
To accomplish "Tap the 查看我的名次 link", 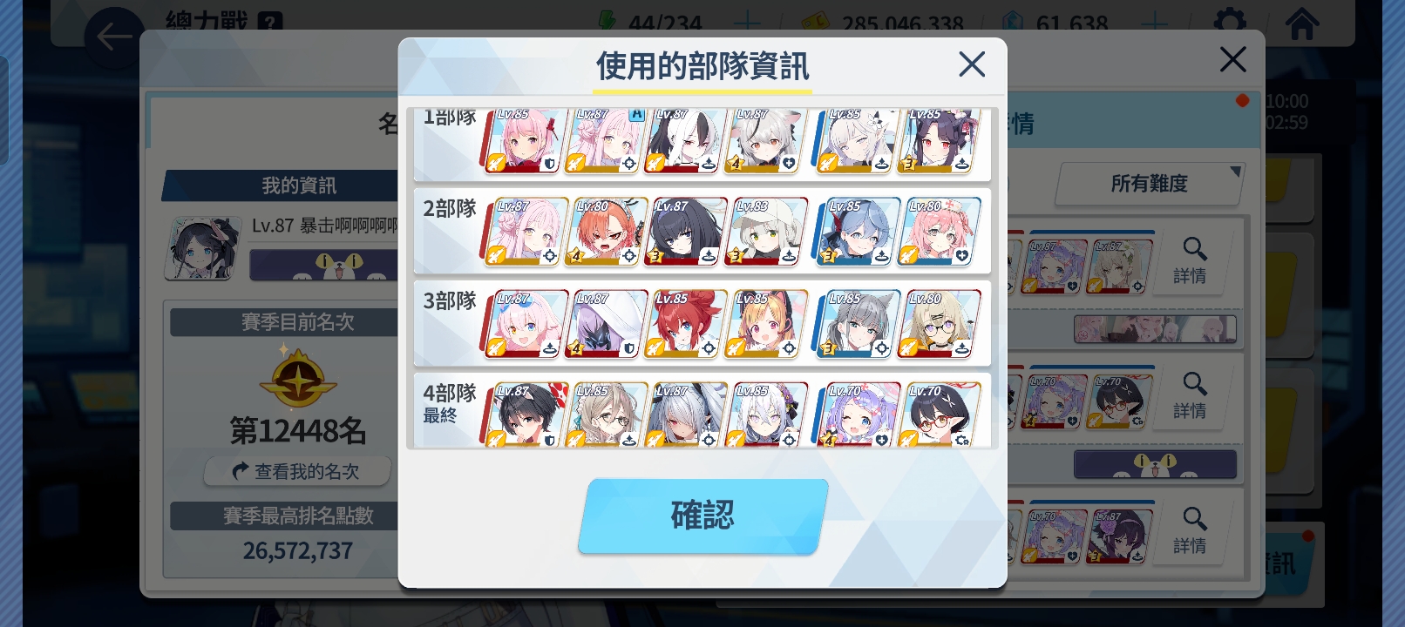I will [x=296, y=471].
